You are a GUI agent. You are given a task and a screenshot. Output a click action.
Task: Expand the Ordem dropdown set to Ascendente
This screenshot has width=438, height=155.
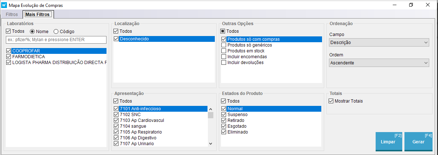coord(379,63)
